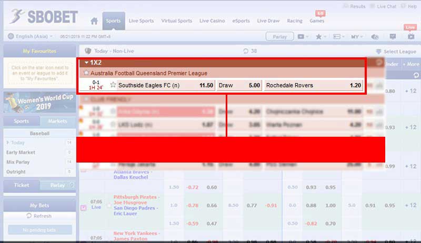The width and height of the screenshot is (421, 243).
Task: Star the Australia Football Queensland Premier League
Action: [x=86, y=73]
